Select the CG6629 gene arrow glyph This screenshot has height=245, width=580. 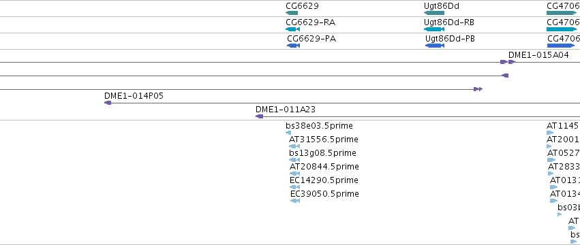tap(292, 13)
